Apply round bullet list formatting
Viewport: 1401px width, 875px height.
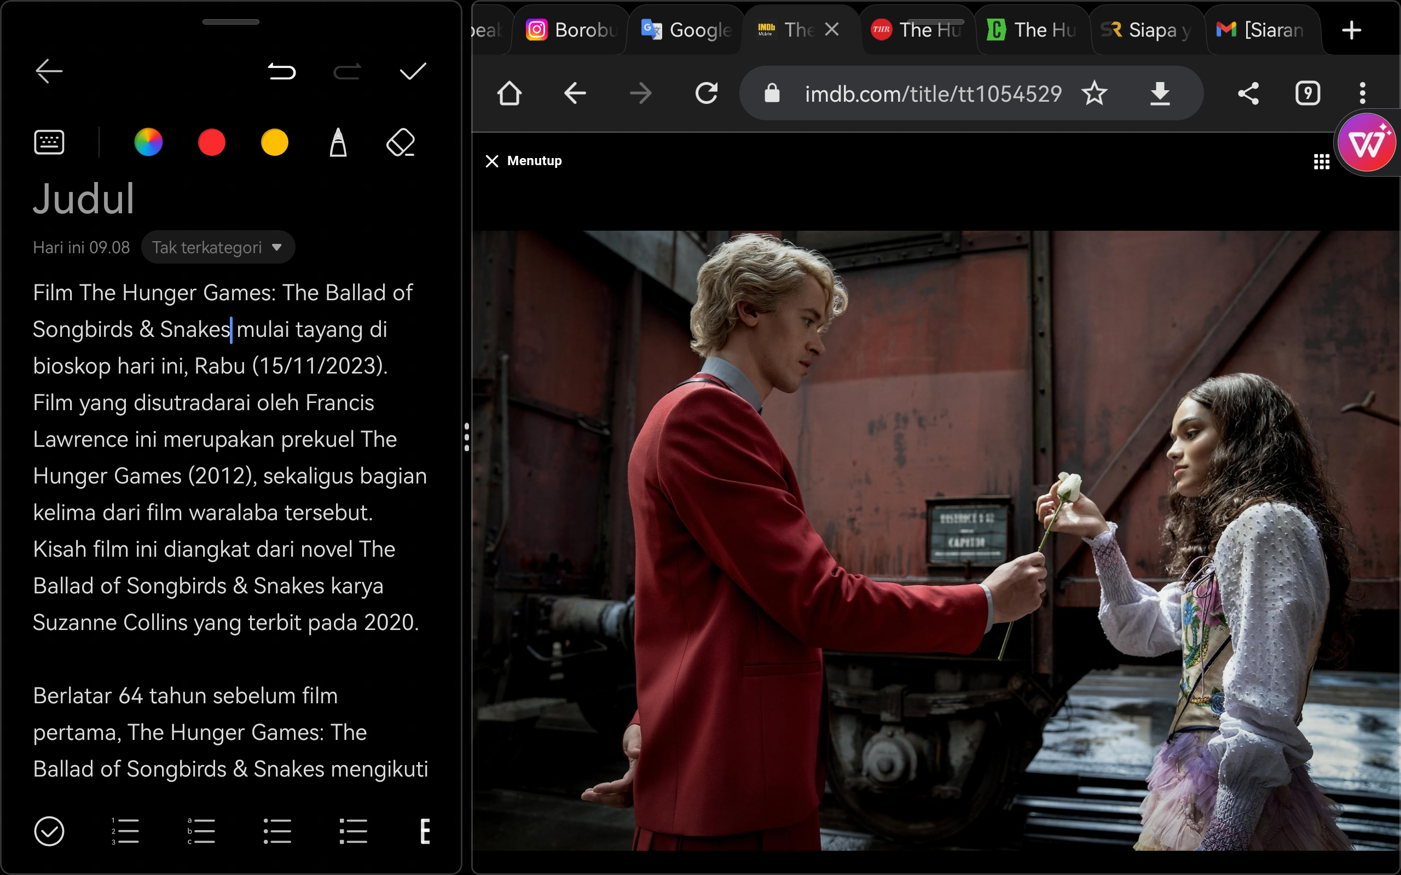(x=277, y=832)
